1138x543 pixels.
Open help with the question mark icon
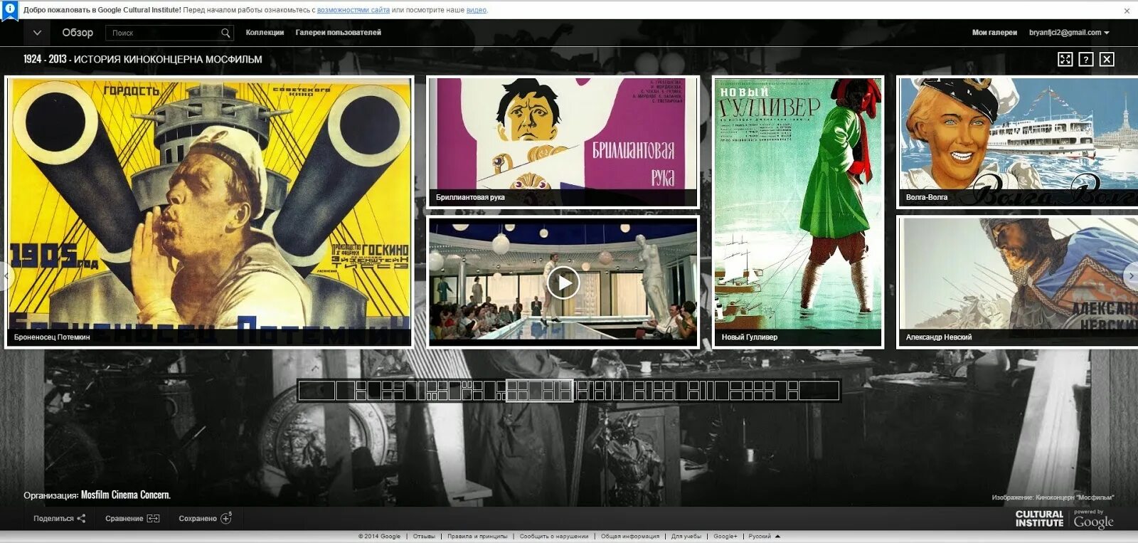pos(1085,59)
